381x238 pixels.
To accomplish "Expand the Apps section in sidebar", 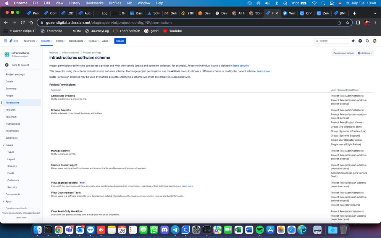I will [x=4, y=201].
